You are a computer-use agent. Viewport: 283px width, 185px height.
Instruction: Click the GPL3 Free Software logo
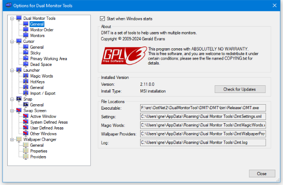point(124,55)
